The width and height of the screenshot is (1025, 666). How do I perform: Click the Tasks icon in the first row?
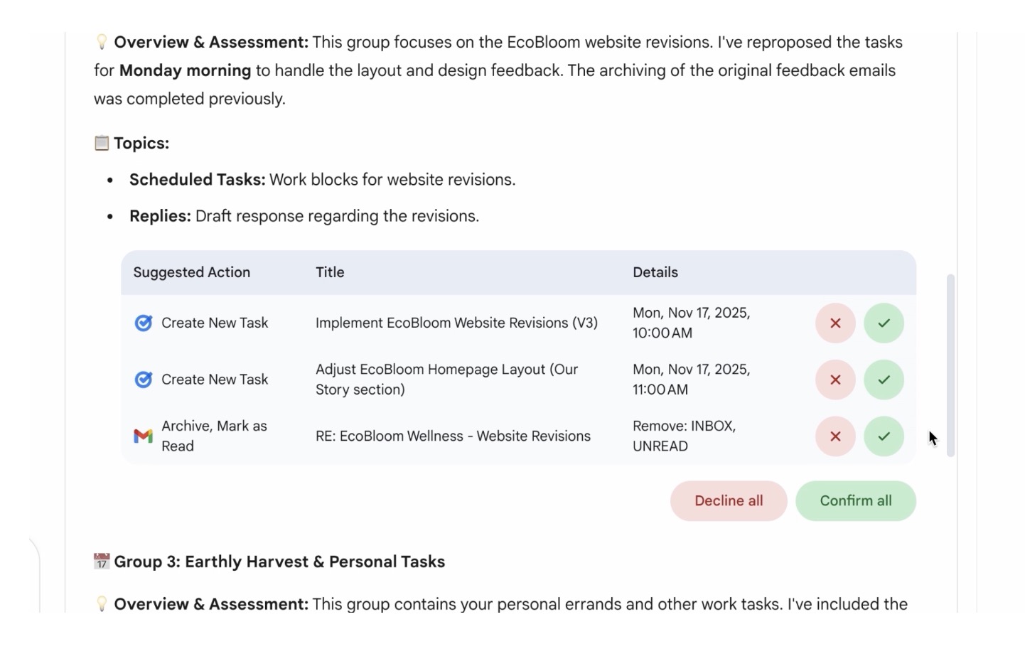tap(144, 323)
